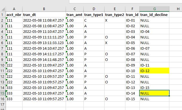This screenshot has width=182, height=110.
Task: Click tran_id cell ID-10
Action: point(132,71)
